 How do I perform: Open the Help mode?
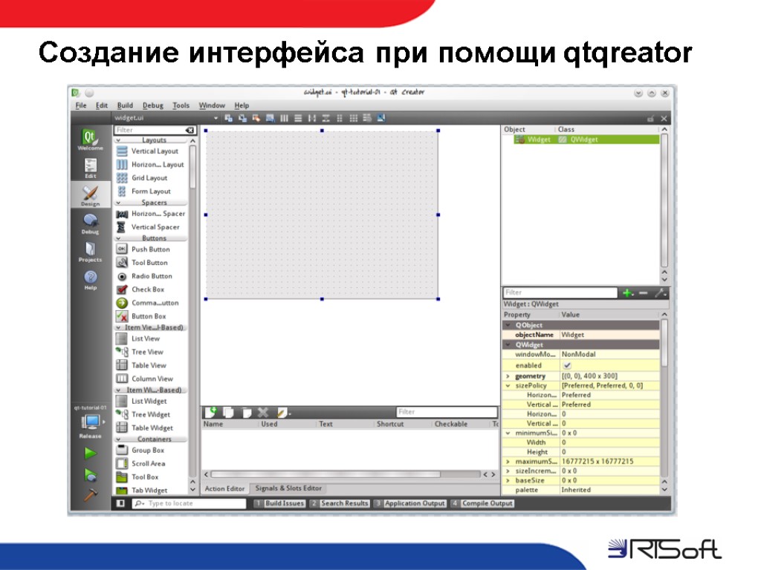point(90,280)
